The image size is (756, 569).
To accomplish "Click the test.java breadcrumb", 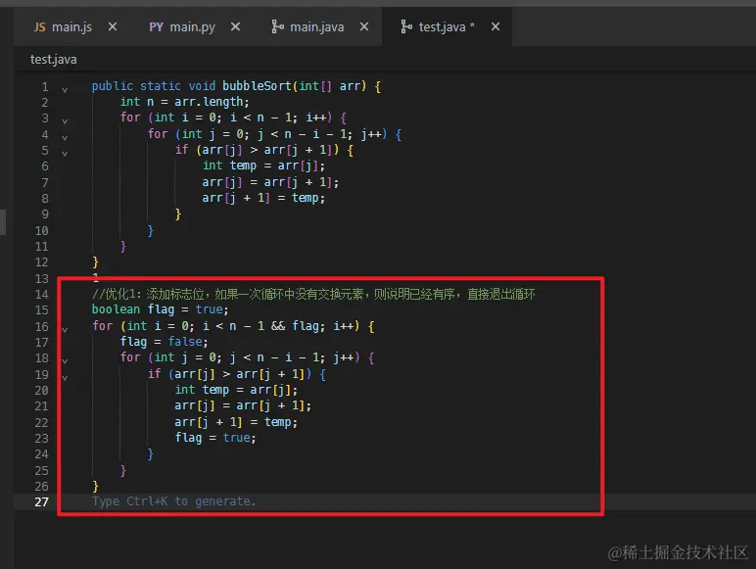I will (54, 60).
